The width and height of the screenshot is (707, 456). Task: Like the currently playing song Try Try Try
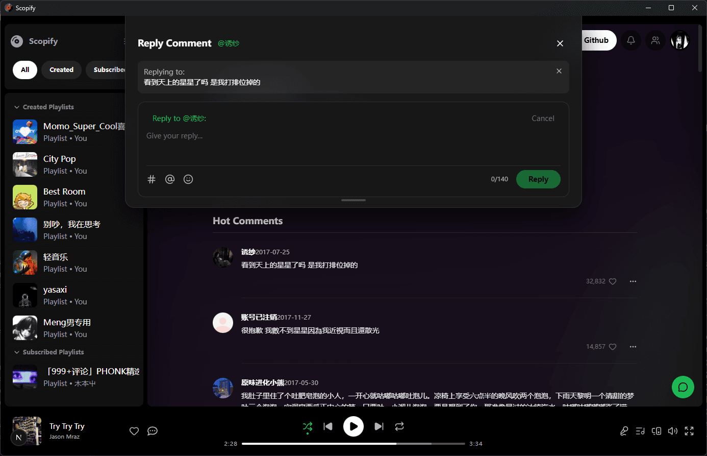click(x=134, y=431)
